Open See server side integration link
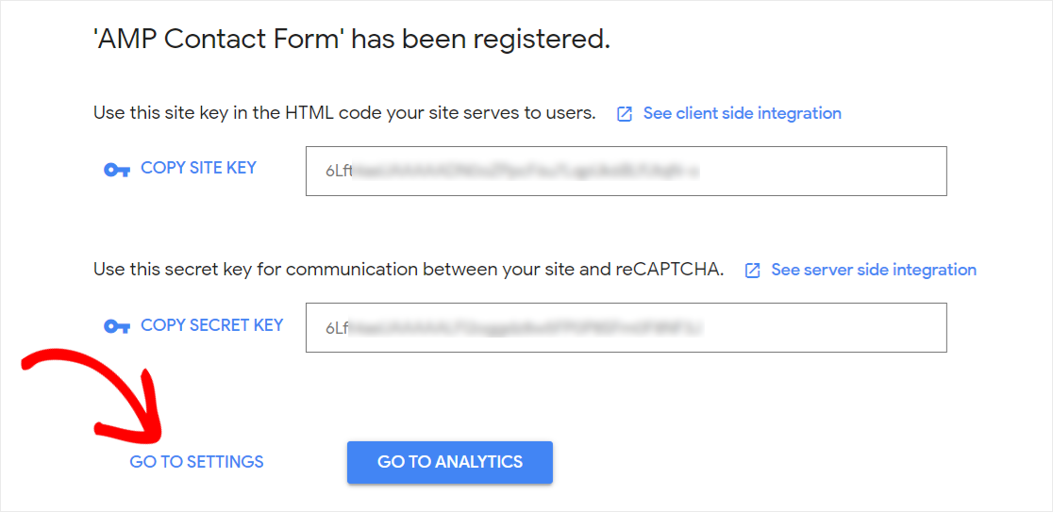This screenshot has width=1053, height=512. click(x=874, y=270)
